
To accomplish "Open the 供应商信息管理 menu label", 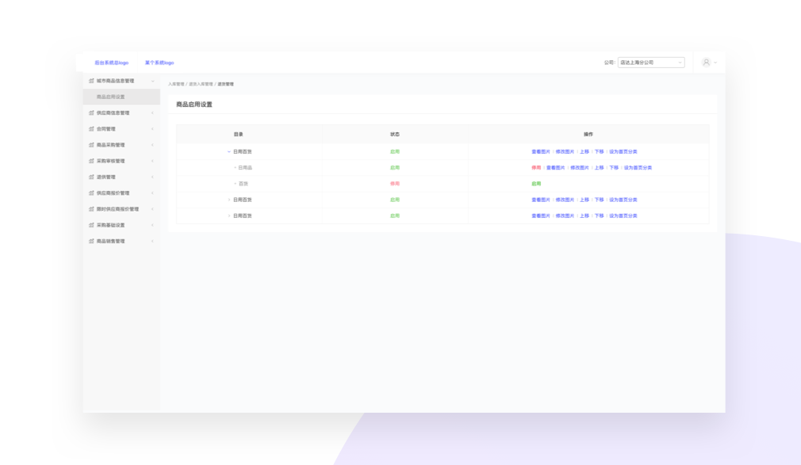I will [113, 112].
